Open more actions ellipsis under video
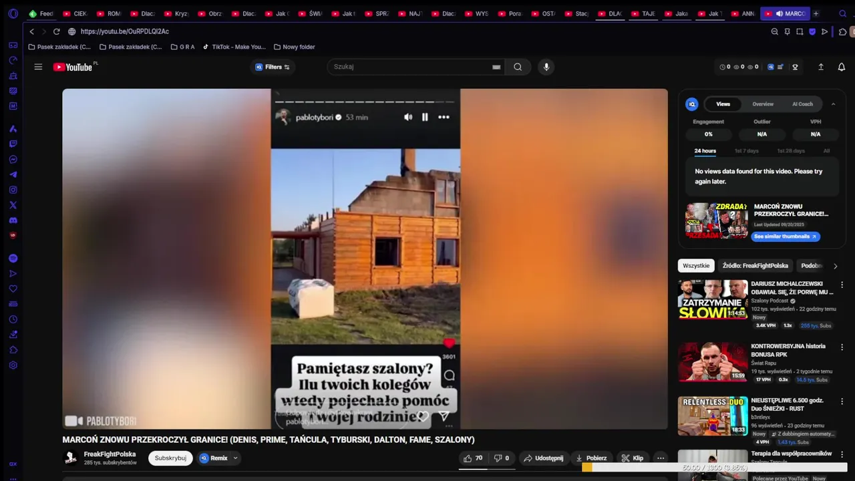 pyautogui.click(x=661, y=458)
